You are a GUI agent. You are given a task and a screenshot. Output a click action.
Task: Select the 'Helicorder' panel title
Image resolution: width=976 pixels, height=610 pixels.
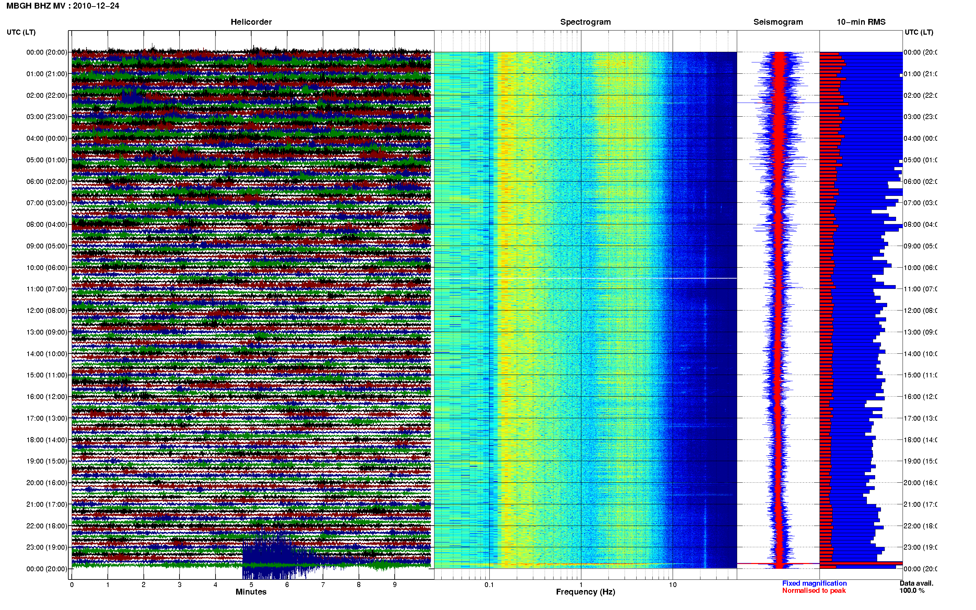pos(251,22)
